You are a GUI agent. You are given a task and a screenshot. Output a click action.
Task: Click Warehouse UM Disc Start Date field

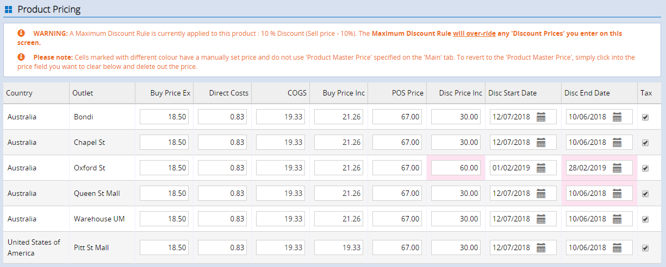[523, 219]
